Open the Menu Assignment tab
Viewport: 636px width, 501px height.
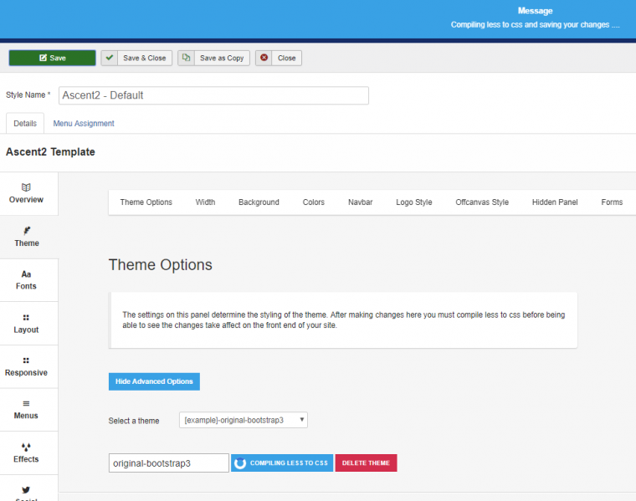pos(84,123)
